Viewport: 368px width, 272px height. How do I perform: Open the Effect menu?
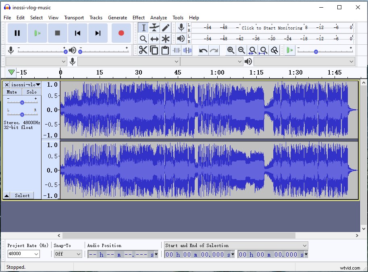click(139, 18)
